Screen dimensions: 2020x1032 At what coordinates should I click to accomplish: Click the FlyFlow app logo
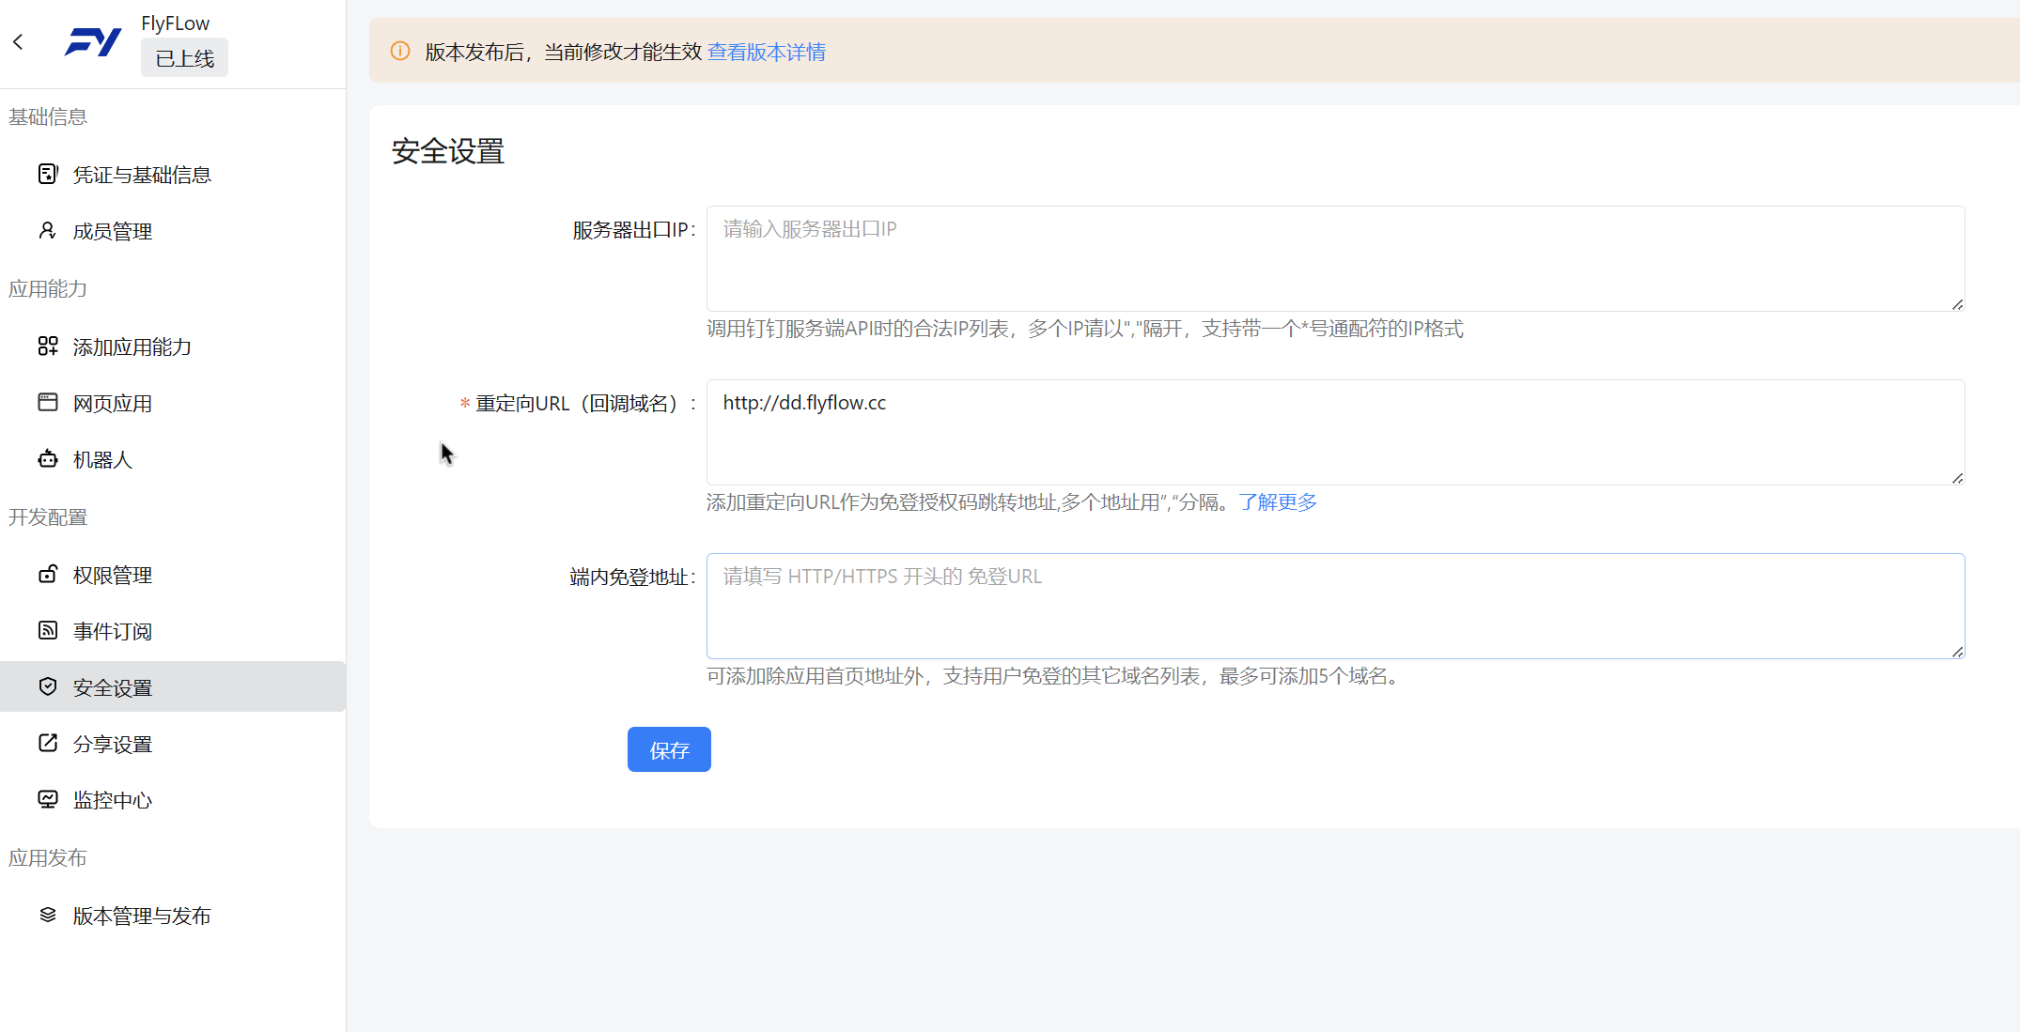[x=93, y=42]
